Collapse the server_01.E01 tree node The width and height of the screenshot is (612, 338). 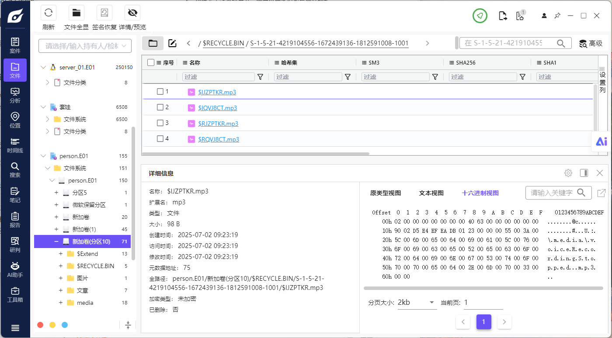tap(43, 67)
